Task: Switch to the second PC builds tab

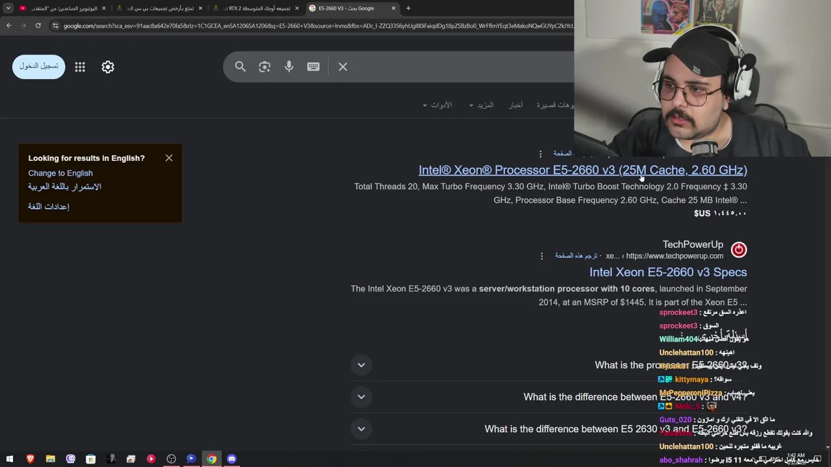Action: pos(158,8)
